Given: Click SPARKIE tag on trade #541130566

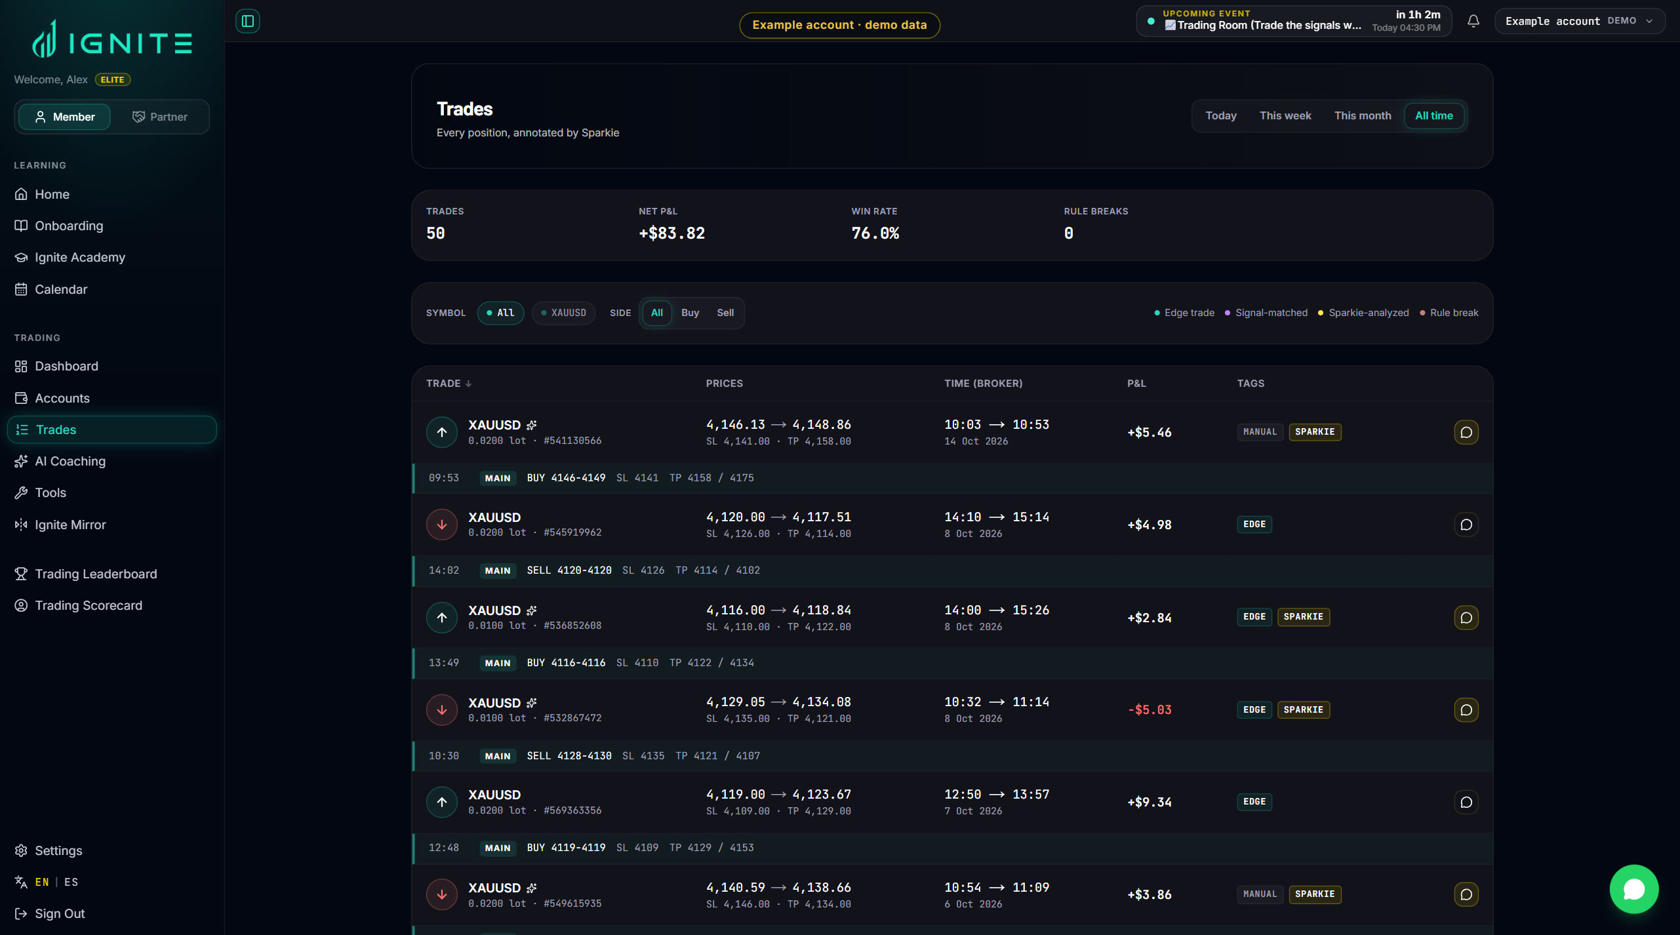Looking at the screenshot, I should (x=1315, y=432).
